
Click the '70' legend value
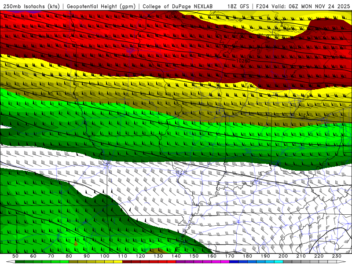point(51,256)
